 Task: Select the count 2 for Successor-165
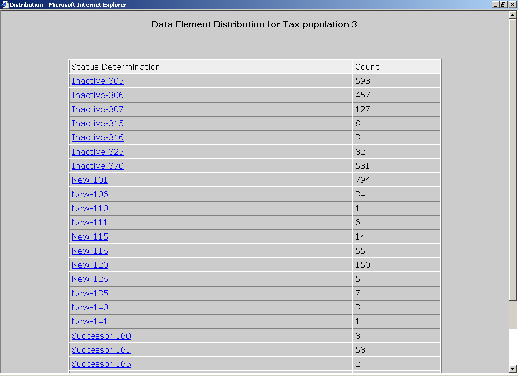tap(358, 364)
